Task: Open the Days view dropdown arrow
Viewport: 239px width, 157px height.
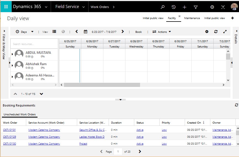Action: 32,32
